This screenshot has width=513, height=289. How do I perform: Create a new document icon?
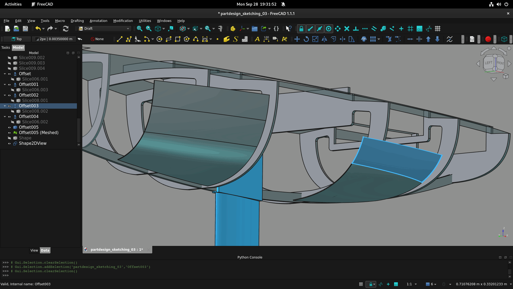pyautogui.click(x=7, y=29)
